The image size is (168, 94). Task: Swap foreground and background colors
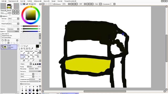point(40,45)
